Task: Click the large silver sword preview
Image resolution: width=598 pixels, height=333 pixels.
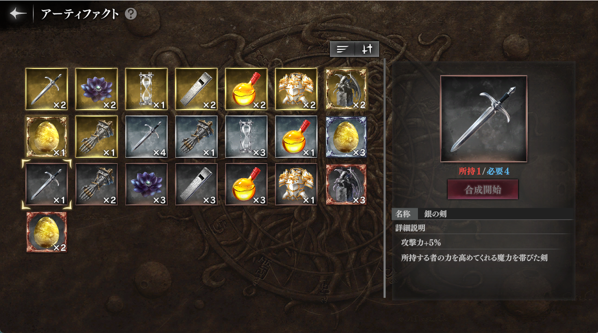Action: (484, 119)
